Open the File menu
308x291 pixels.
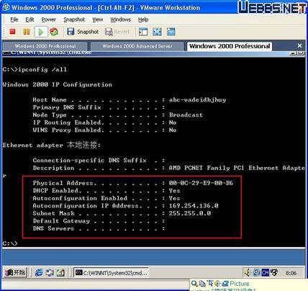click(x=14, y=19)
